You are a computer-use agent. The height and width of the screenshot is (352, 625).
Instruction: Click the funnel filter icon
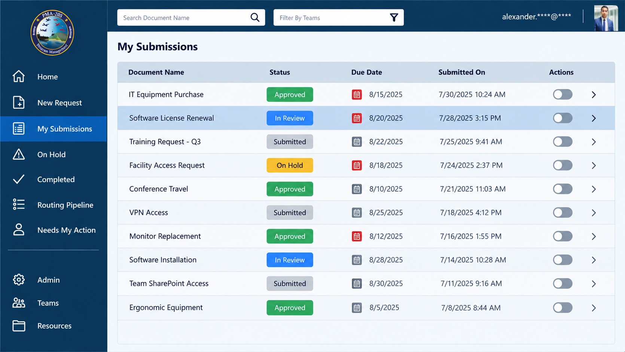point(394,18)
